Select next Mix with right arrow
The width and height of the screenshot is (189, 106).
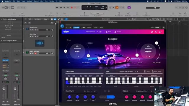[150, 57]
